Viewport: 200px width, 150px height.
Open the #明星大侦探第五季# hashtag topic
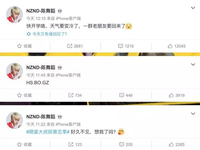point(48,132)
